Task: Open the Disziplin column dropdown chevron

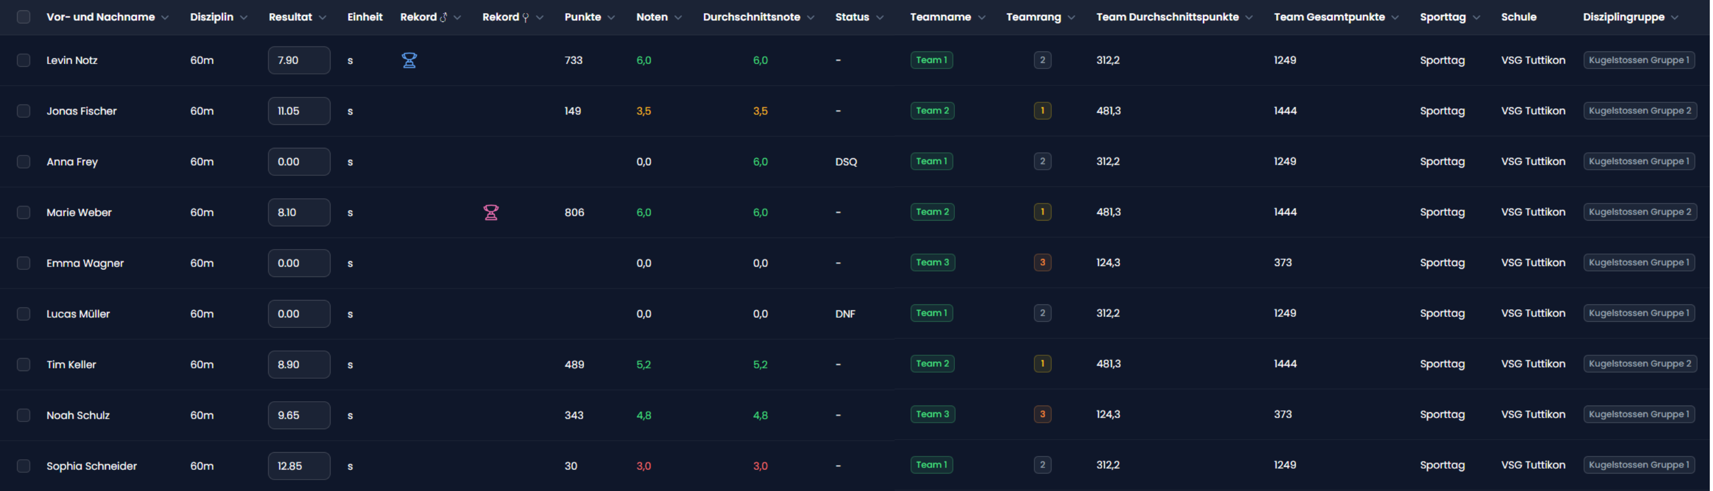Action: [x=244, y=18]
